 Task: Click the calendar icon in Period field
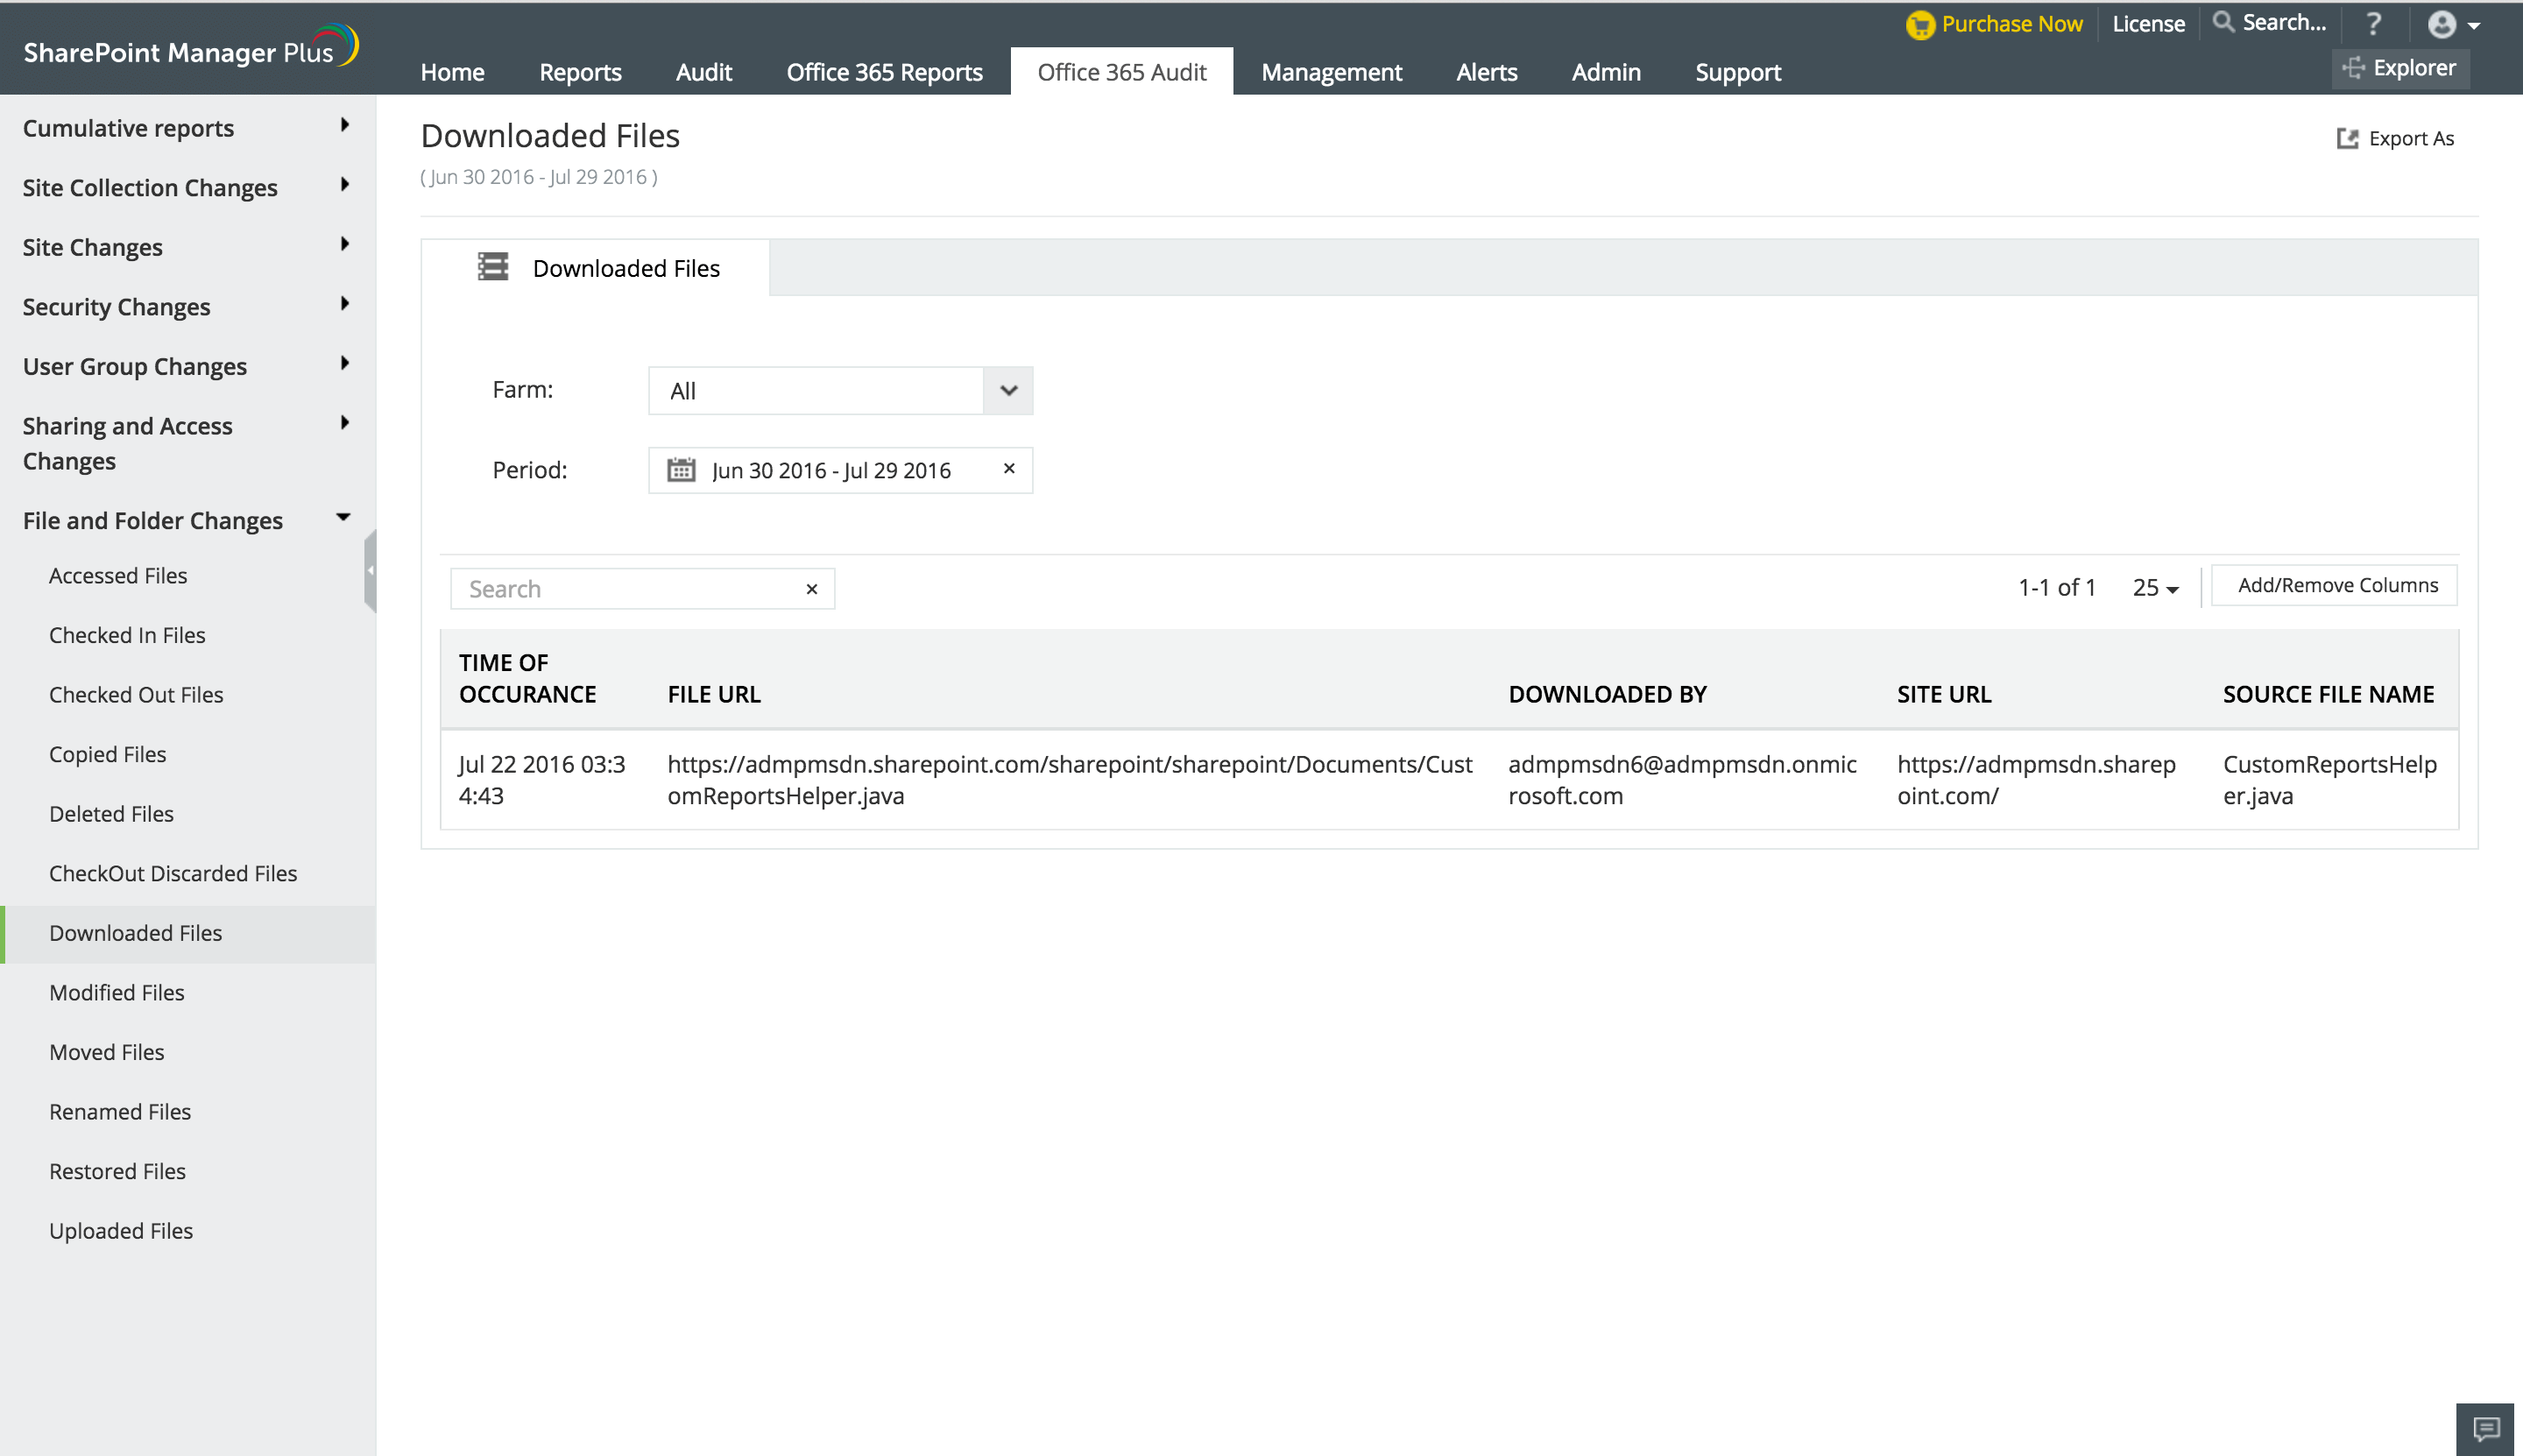tap(681, 470)
